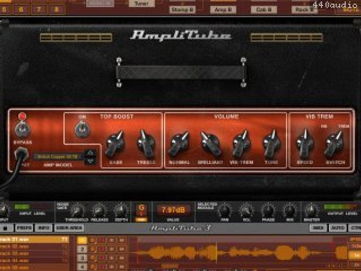Click the amp INPUT jack

pyautogui.click(x=21, y=154)
